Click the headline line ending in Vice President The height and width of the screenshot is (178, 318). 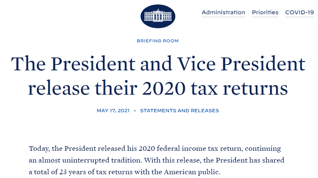(x=158, y=64)
